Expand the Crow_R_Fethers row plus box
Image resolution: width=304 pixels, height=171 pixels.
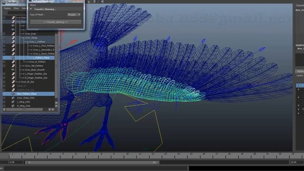4,62
